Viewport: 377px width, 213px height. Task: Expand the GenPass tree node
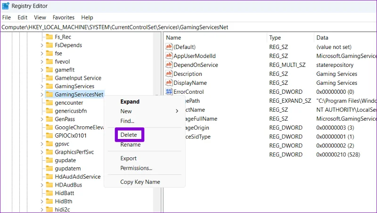pyautogui.click(x=42, y=119)
